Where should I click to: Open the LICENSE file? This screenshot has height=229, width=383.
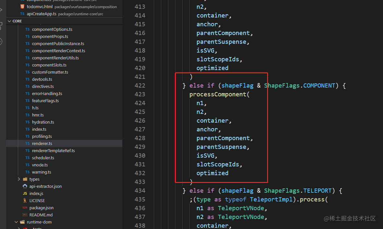[x=37, y=201]
